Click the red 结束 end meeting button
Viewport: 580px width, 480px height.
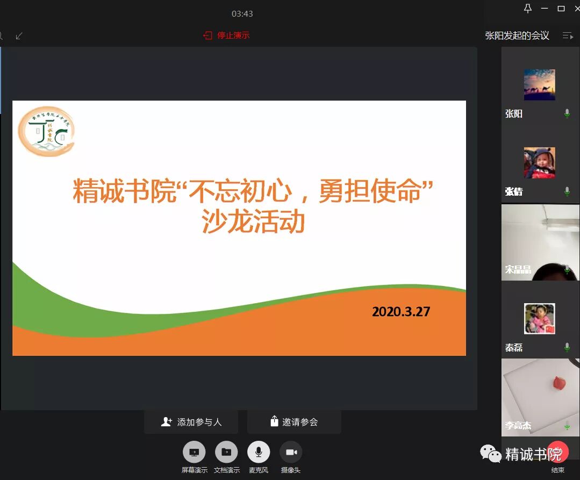point(558,453)
